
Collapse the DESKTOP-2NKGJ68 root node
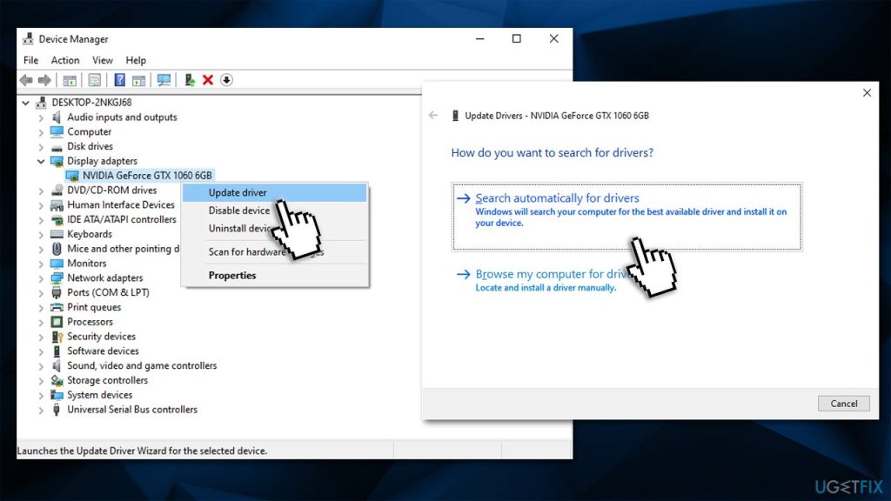click(25, 103)
